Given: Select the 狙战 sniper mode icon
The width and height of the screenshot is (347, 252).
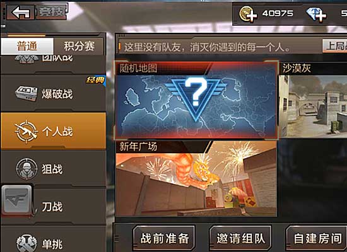Looking at the screenshot, I should 26,168.
